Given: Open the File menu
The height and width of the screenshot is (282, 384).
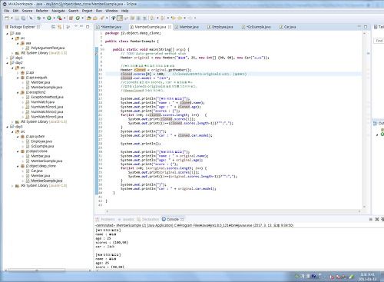Looking at the screenshot, I should [x=6, y=11].
